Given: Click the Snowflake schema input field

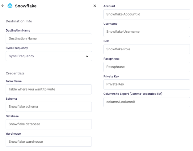Looking at the screenshot, I should click(x=48, y=107).
